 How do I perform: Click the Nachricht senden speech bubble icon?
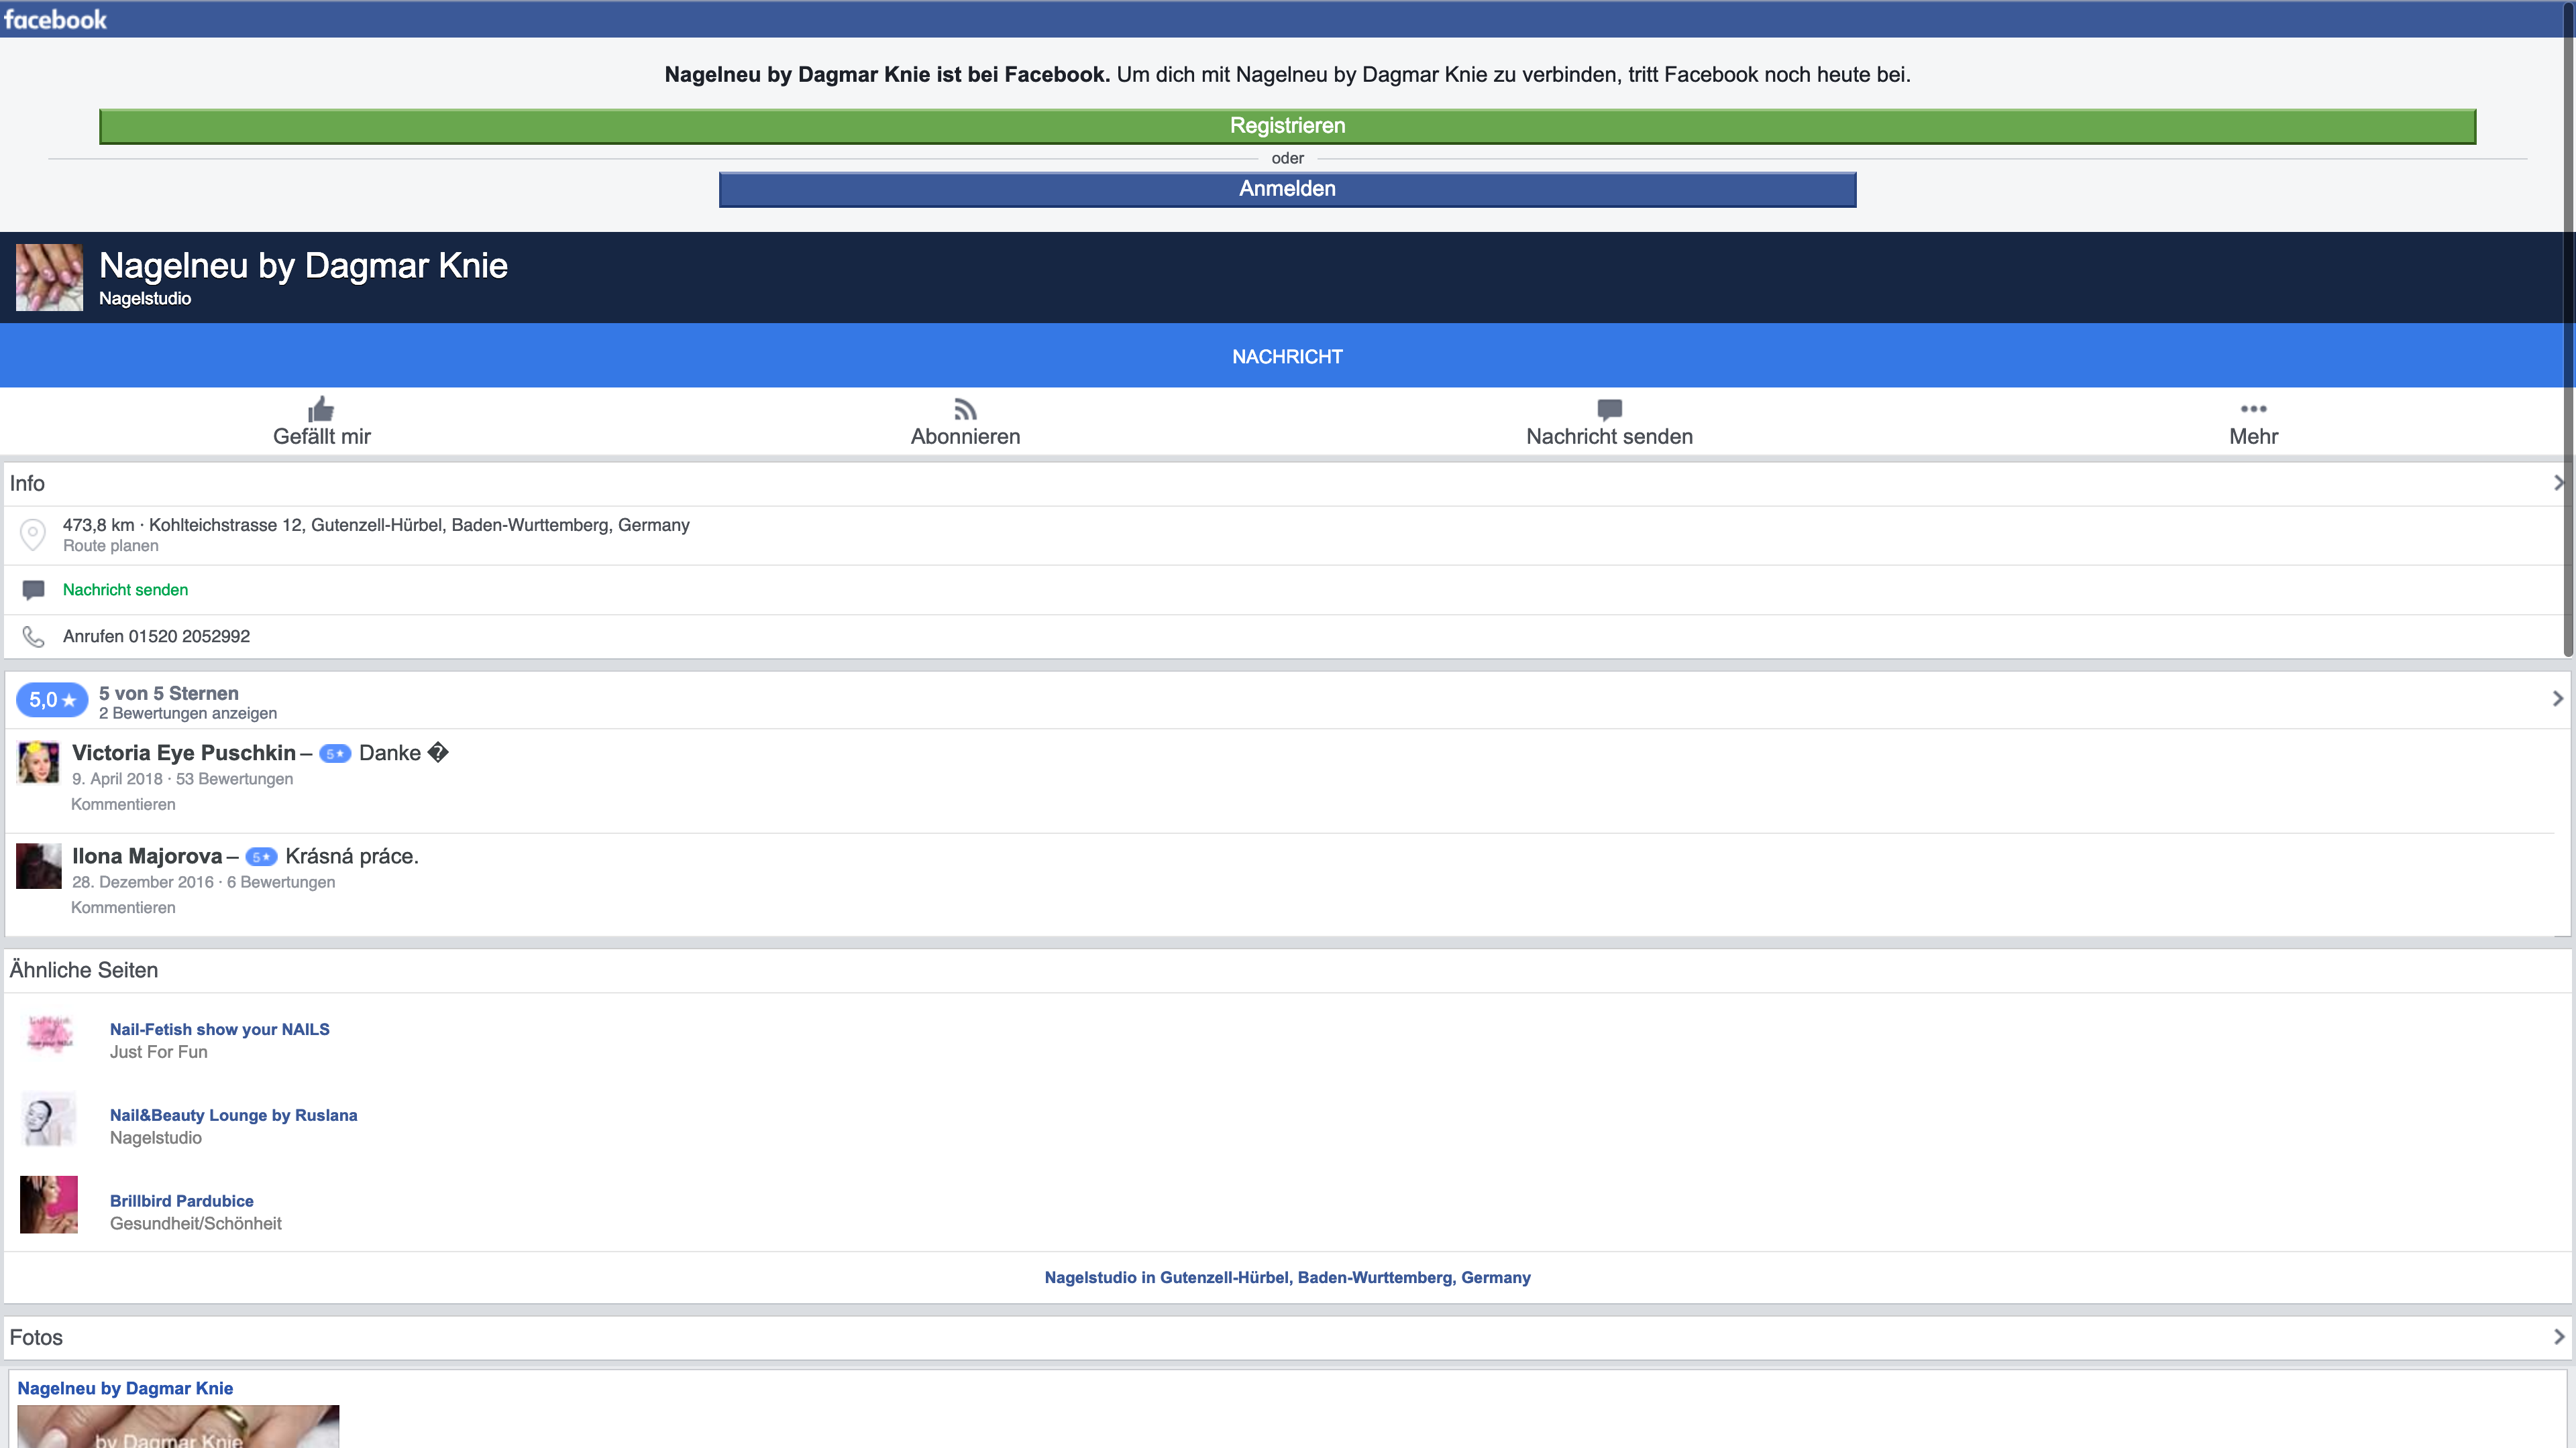coord(1609,410)
